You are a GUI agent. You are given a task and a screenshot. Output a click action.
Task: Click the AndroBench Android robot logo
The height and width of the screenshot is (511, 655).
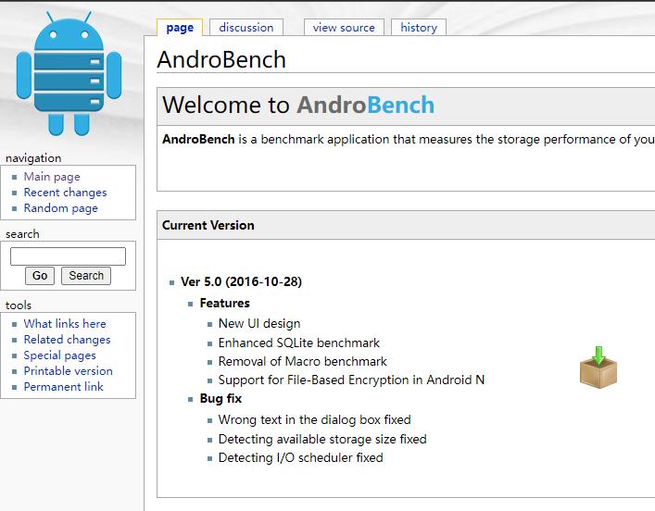69,74
